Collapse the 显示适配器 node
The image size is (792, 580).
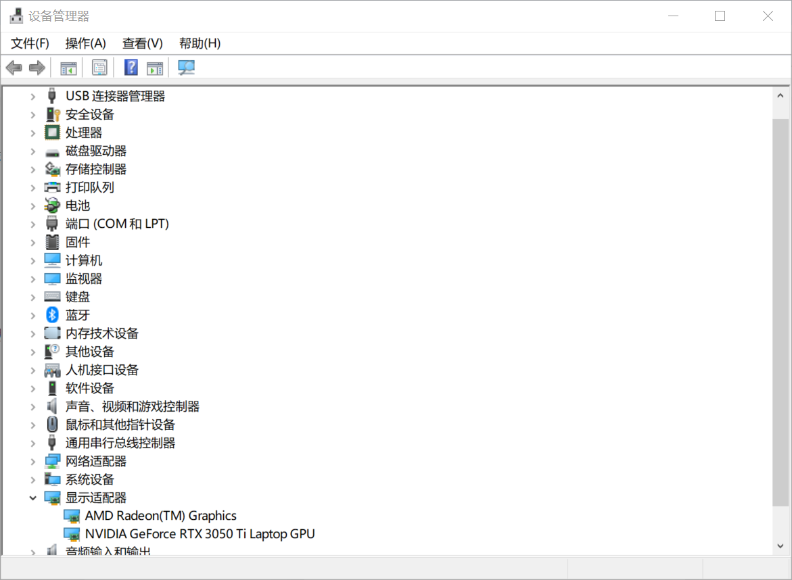coord(33,498)
